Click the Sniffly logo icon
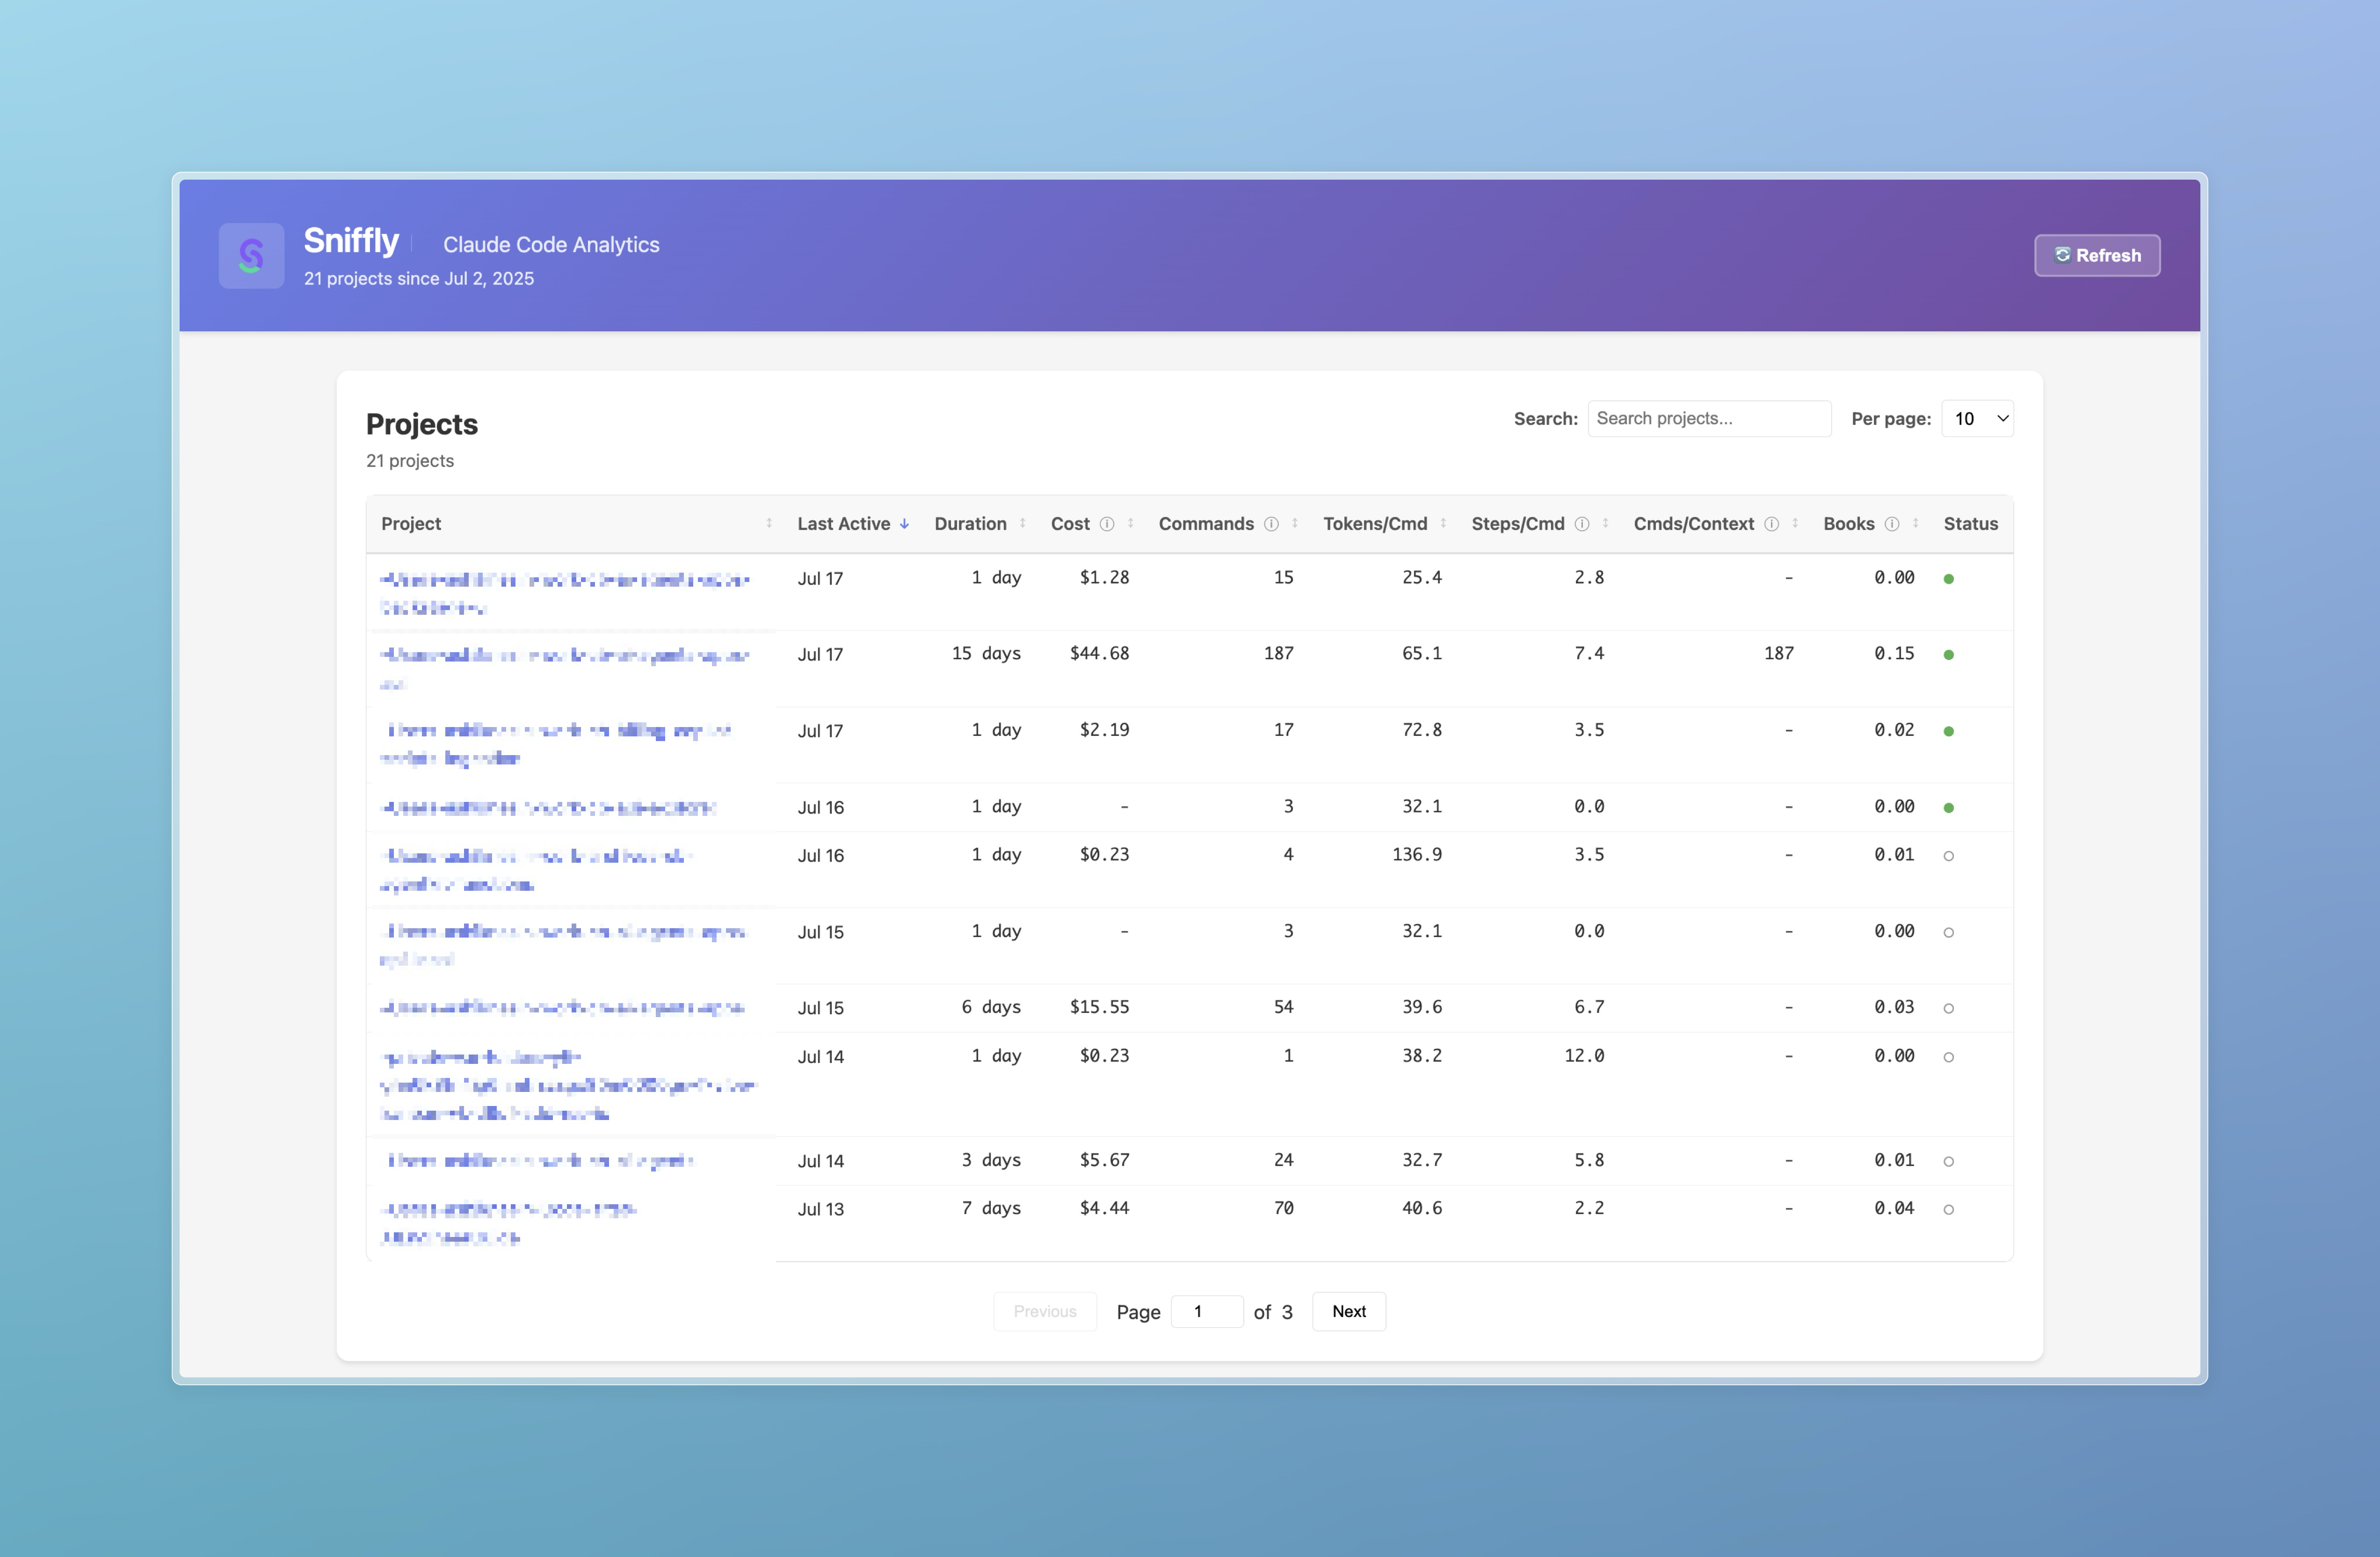The image size is (2380, 1557). [251, 255]
